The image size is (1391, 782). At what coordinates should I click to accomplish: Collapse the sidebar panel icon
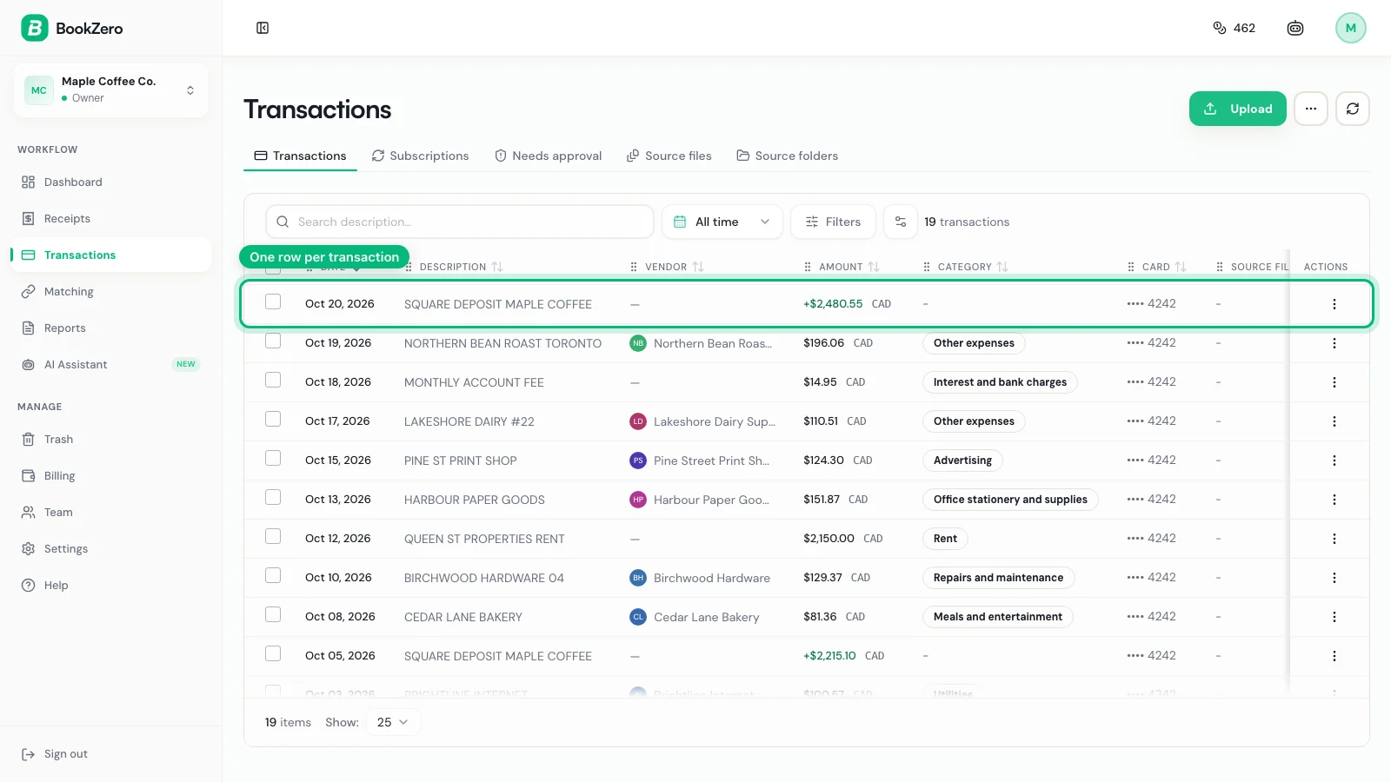(x=263, y=28)
